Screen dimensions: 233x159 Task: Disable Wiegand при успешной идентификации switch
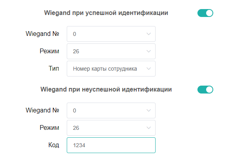[x=205, y=13]
